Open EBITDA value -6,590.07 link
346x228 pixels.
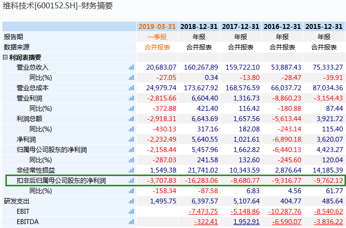tap(287, 222)
